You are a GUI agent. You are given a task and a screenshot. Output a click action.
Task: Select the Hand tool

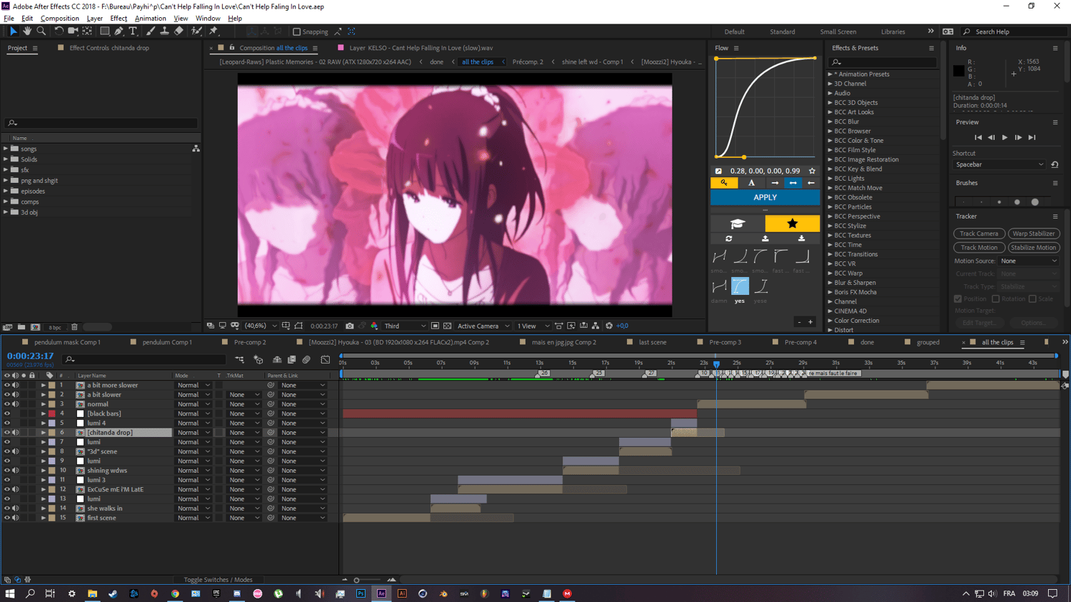pyautogui.click(x=27, y=31)
